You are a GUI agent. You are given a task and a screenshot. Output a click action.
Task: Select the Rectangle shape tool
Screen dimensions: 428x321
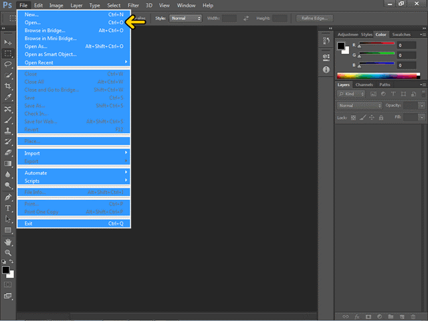pyautogui.click(x=8, y=230)
